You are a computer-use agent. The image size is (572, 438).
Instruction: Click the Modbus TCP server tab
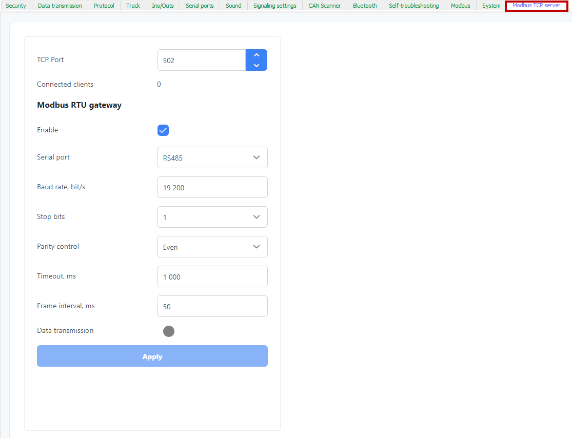[x=536, y=6]
